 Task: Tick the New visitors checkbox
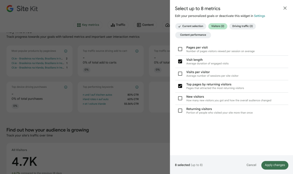180,98
